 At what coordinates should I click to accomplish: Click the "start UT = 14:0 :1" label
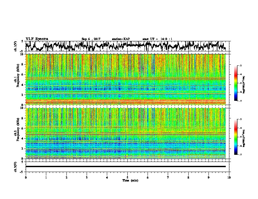point(157,39)
